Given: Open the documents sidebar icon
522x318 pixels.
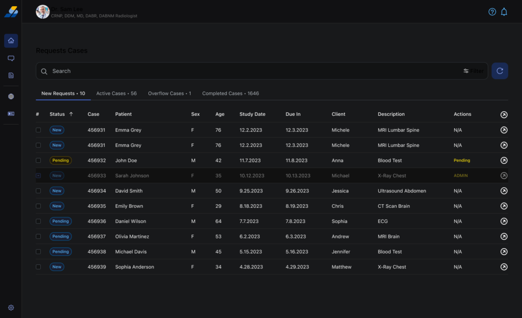Looking at the screenshot, I should 11,76.
